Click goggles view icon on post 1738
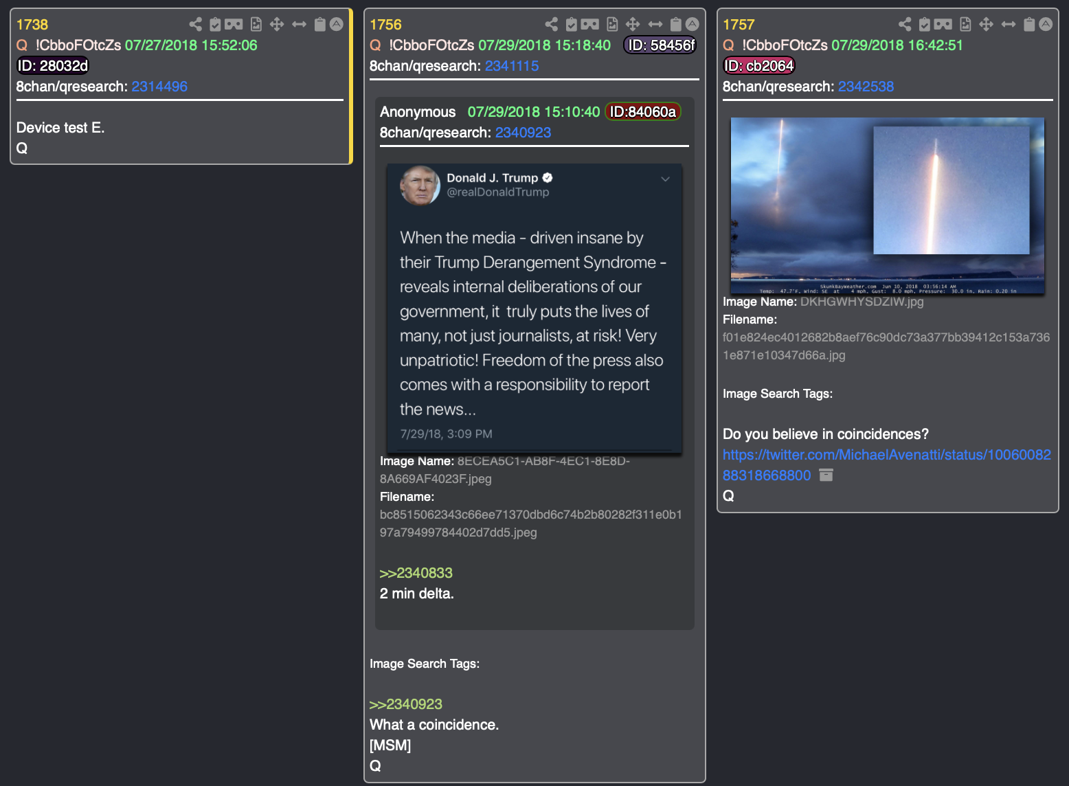 click(x=234, y=25)
